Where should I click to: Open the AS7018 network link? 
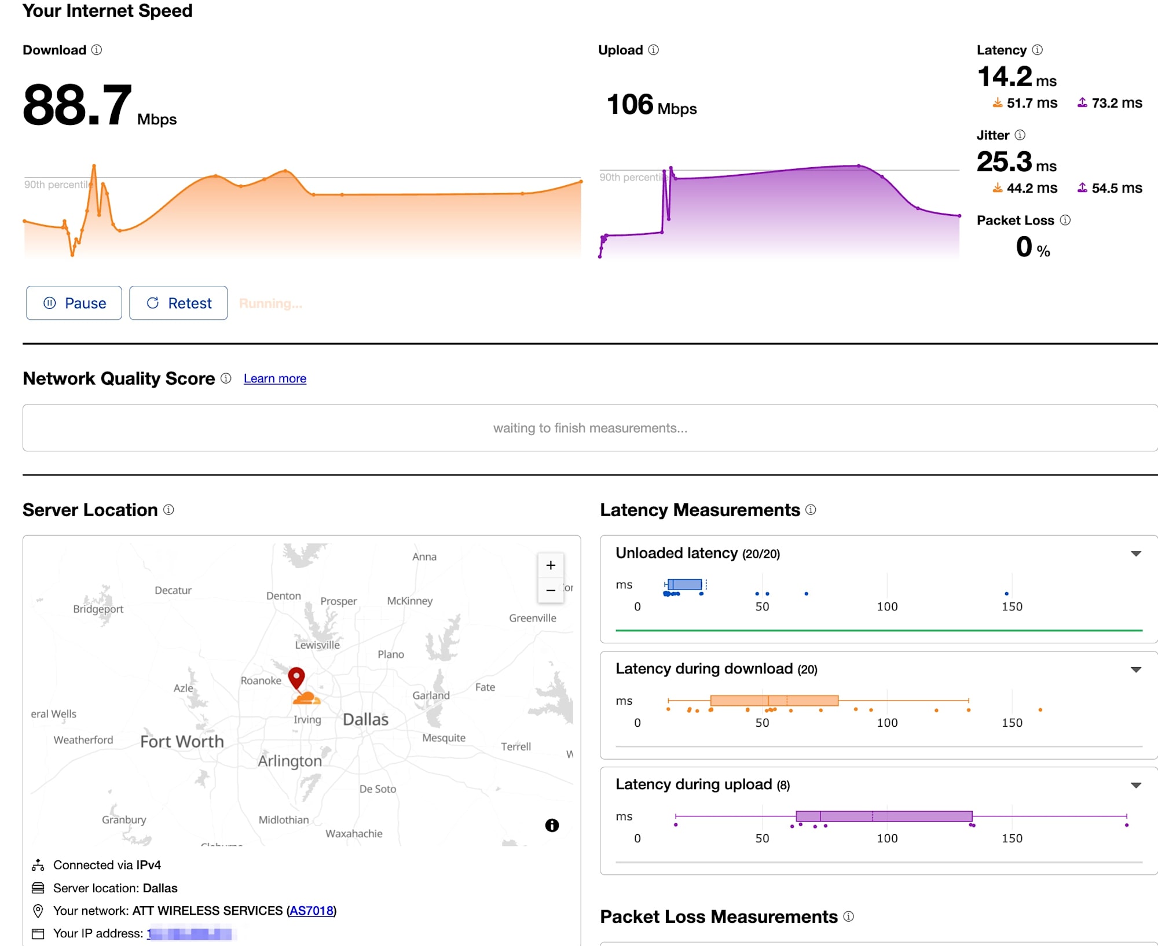point(311,910)
